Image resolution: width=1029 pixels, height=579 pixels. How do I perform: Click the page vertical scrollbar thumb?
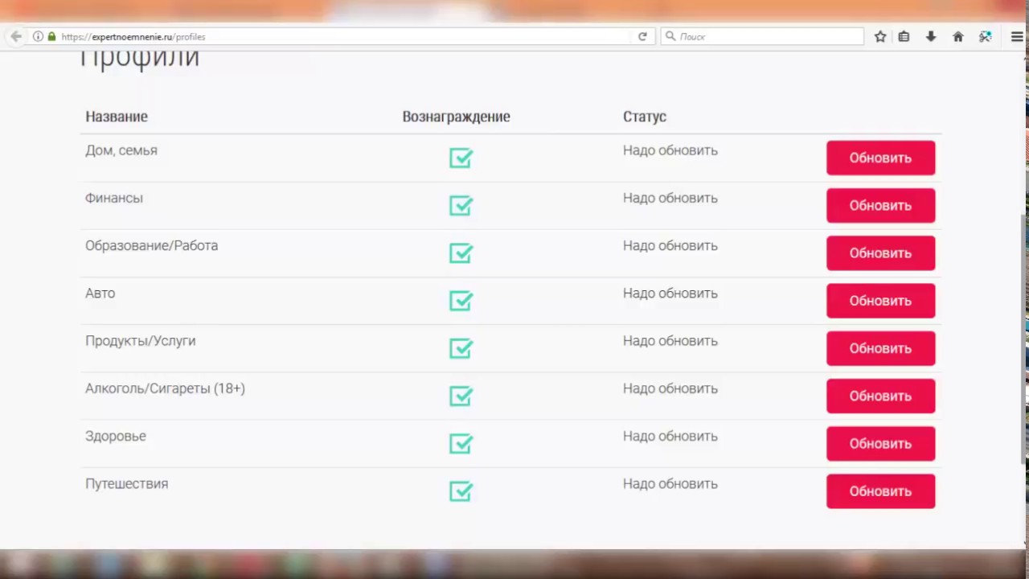(1023, 338)
